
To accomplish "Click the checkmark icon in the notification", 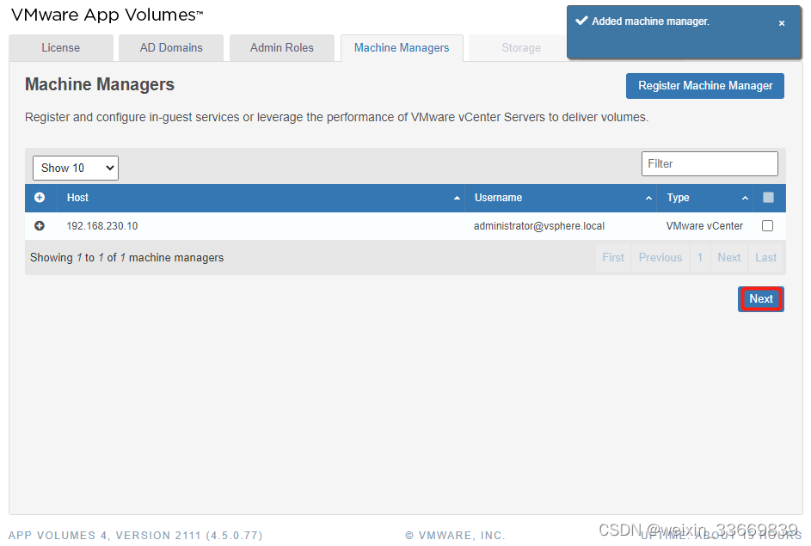I will pyautogui.click(x=582, y=21).
